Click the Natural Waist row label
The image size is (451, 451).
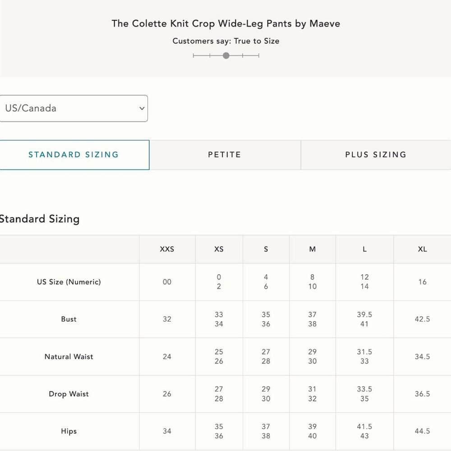click(x=69, y=357)
